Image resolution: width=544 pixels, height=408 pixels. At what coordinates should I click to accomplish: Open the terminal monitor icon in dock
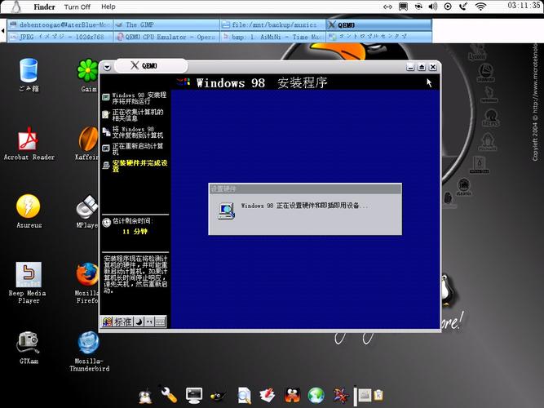click(x=193, y=395)
